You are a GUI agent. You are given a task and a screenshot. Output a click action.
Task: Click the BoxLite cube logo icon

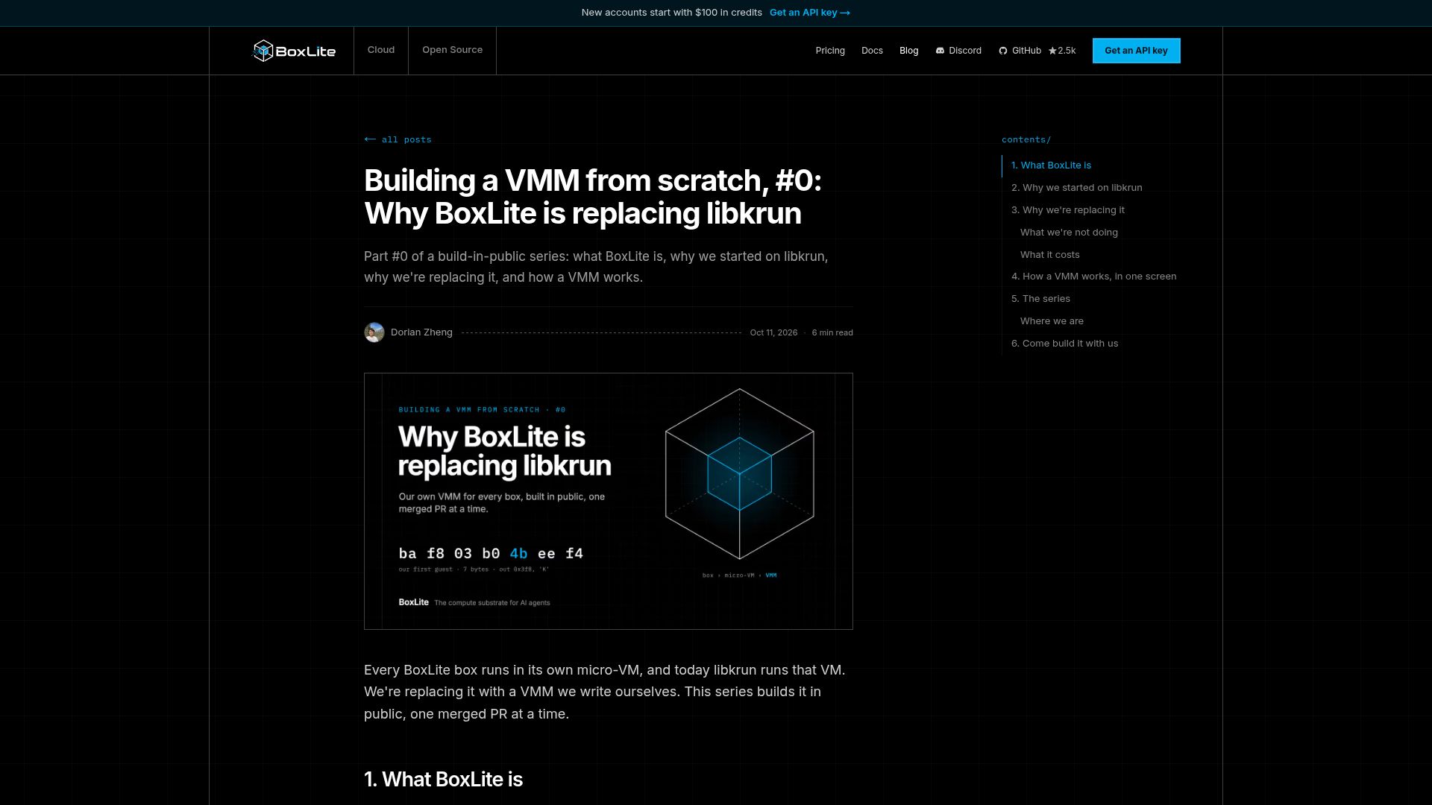[263, 51]
